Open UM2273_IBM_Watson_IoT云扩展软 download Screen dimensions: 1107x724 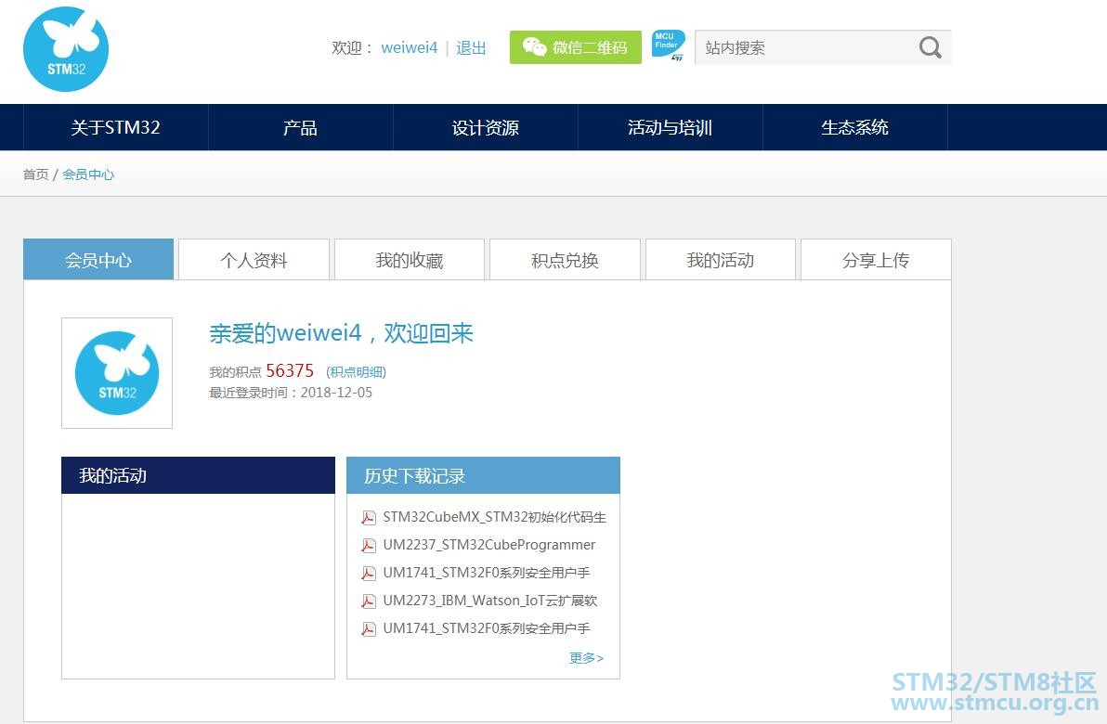pyautogui.click(x=490, y=601)
